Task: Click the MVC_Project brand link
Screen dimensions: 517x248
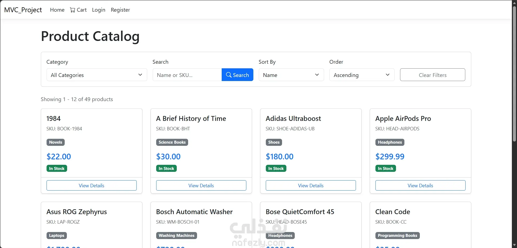Action: pyautogui.click(x=23, y=10)
